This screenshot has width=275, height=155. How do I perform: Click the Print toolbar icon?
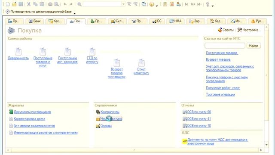click(50, 4)
